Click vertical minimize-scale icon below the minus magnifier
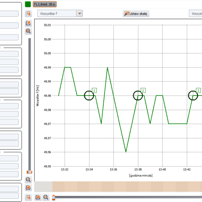 pos(28,188)
